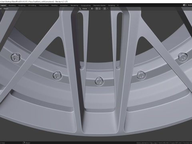Click the center bolt on the wheel rim
The image size is (192, 144).
click(99, 81)
